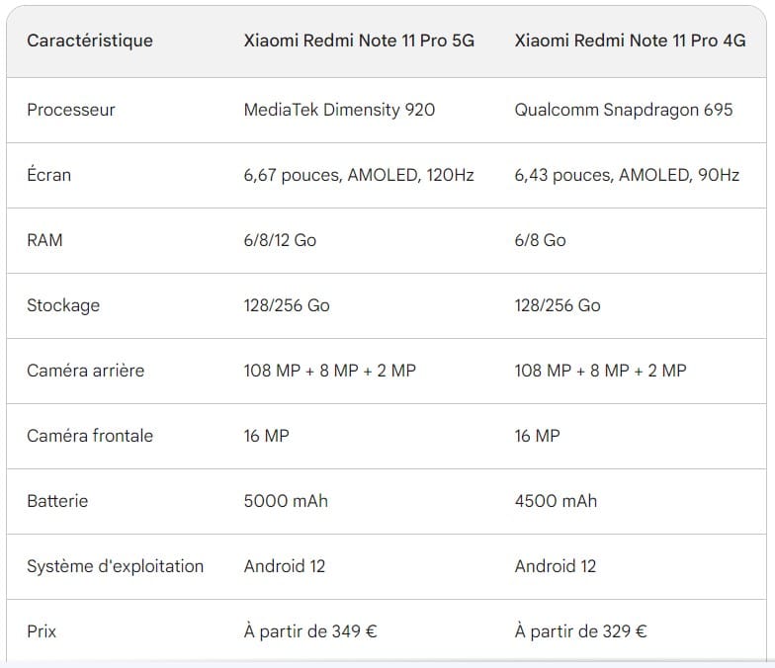The height and width of the screenshot is (668, 775).
Task: Click the Caméra arrière row label
Action: 85,371
